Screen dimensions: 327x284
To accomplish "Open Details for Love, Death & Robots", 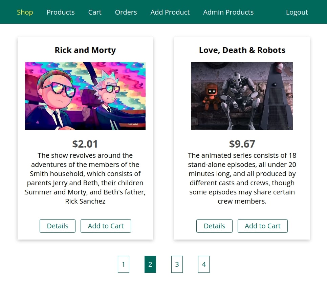I will tap(214, 226).
